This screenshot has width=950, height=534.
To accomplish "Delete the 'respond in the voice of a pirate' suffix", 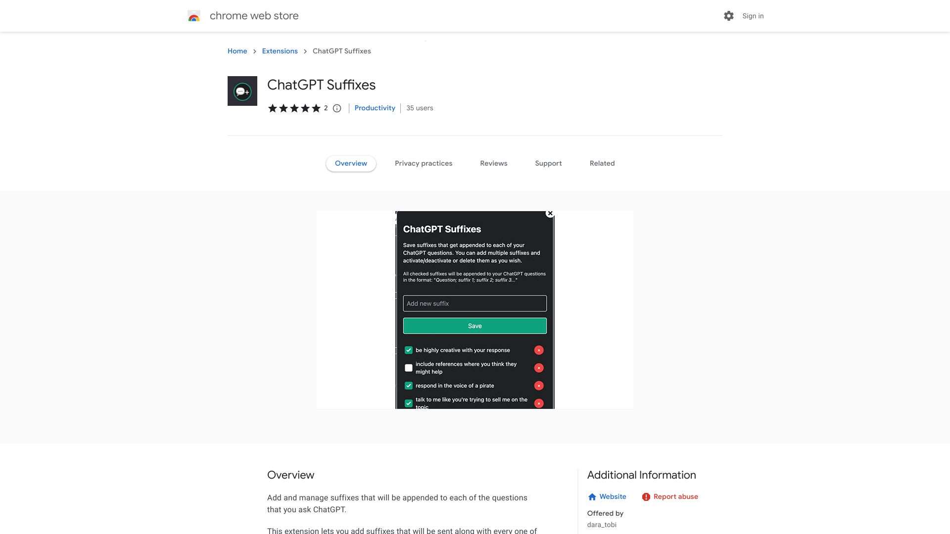I will (539, 386).
